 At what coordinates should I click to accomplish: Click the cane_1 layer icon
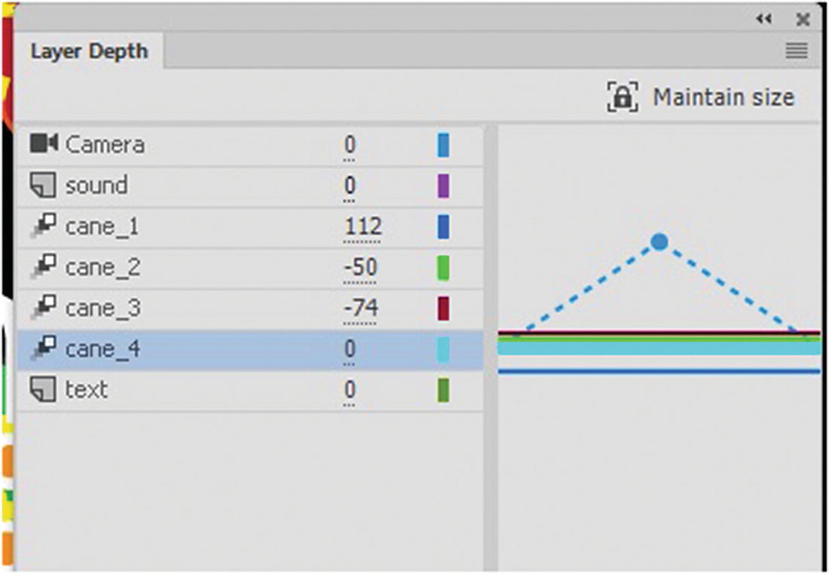pos(44,226)
